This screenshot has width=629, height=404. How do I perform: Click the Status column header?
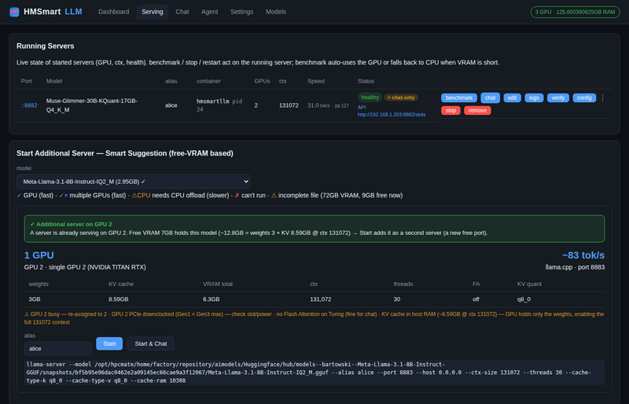point(366,81)
